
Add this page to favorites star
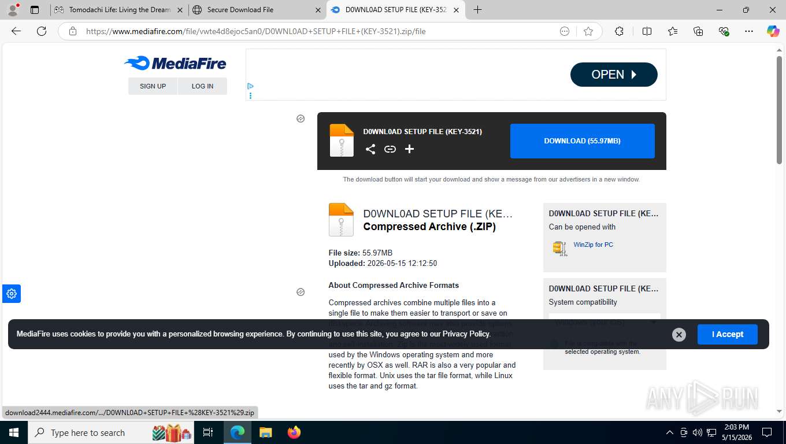click(588, 31)
